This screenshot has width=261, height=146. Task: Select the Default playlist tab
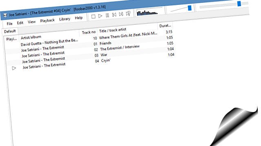coord(10,31)
